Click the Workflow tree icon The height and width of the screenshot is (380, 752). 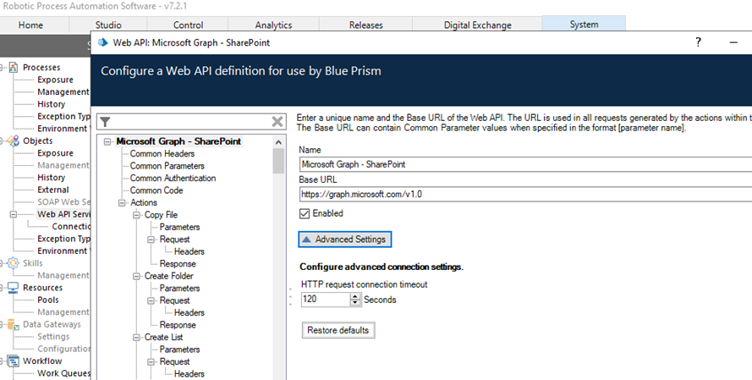14,361
